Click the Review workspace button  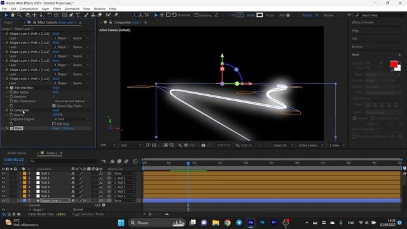pos(328,15)
